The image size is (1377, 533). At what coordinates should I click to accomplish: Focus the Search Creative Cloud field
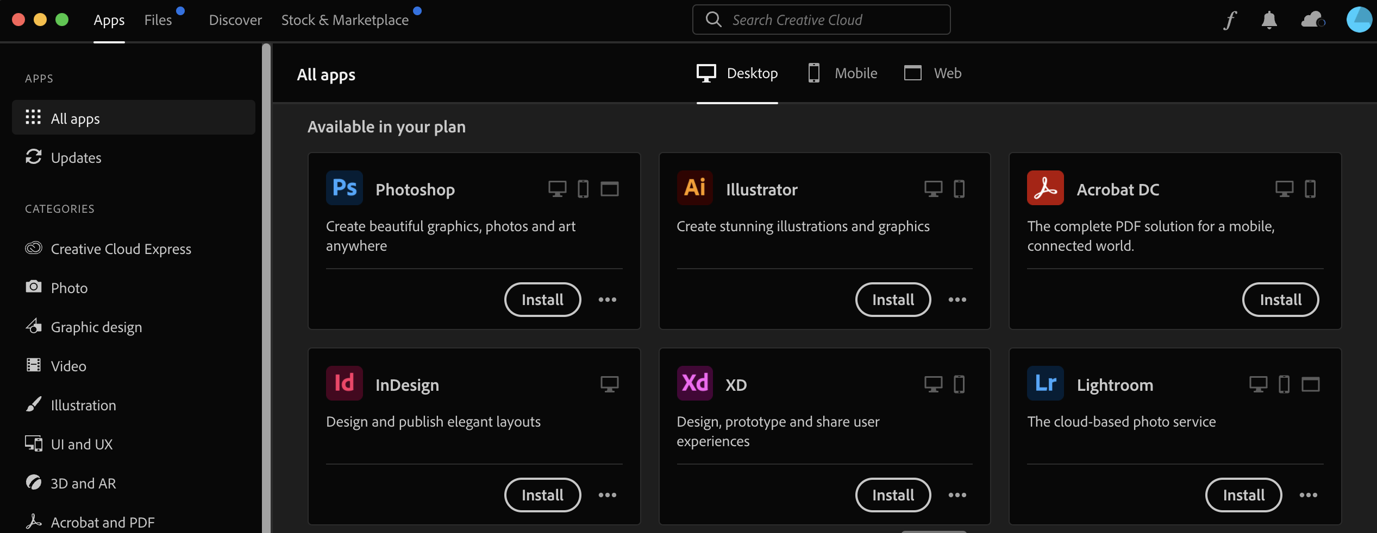[x=821, y=20]
